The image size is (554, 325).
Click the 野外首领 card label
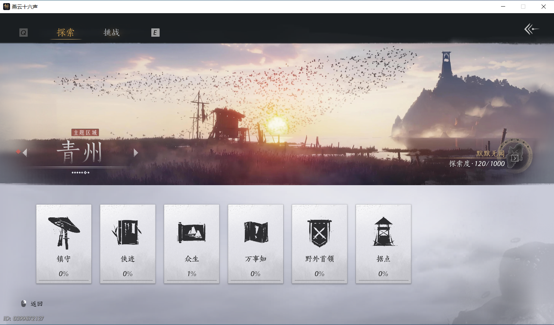[320, 259]
